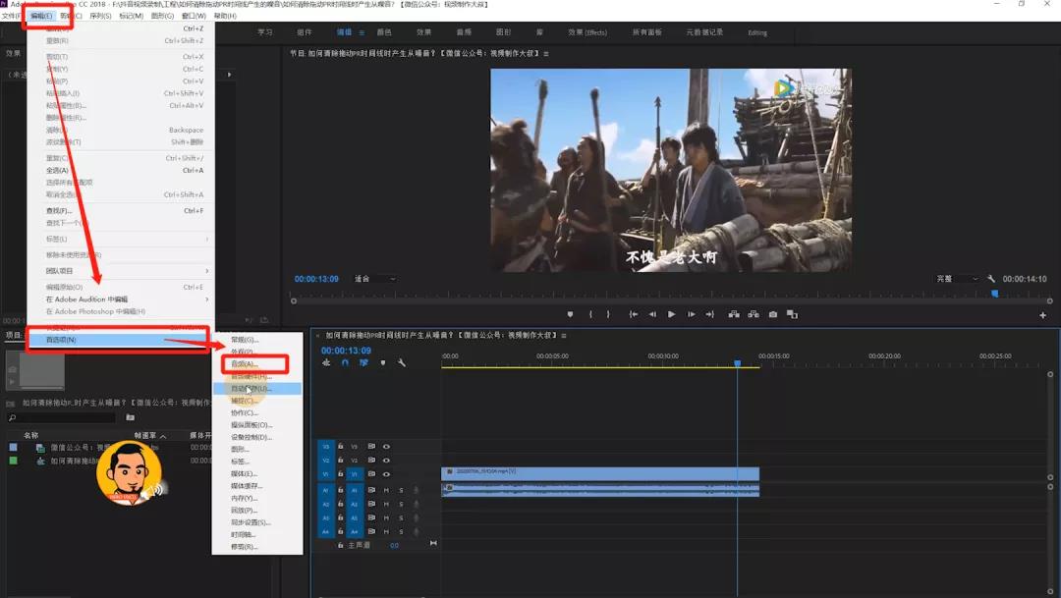Add a marker from the Program monitor transport
The width and height of the screenshot is (1061, 598).
pos(571,314)
